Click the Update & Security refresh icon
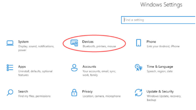Image resolution: width=196 pixels, height=110 pixels. [x=138, y=93]
